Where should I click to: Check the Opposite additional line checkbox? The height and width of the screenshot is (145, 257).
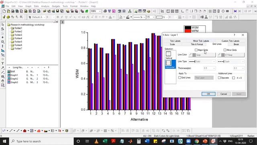coord(219,78)
